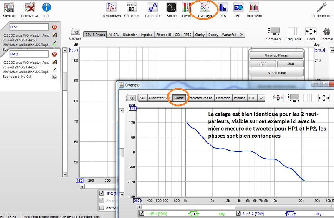The image size is (334, 218).
Task: Open Preferences wrench icon
Action: click(x=321, y=10)
